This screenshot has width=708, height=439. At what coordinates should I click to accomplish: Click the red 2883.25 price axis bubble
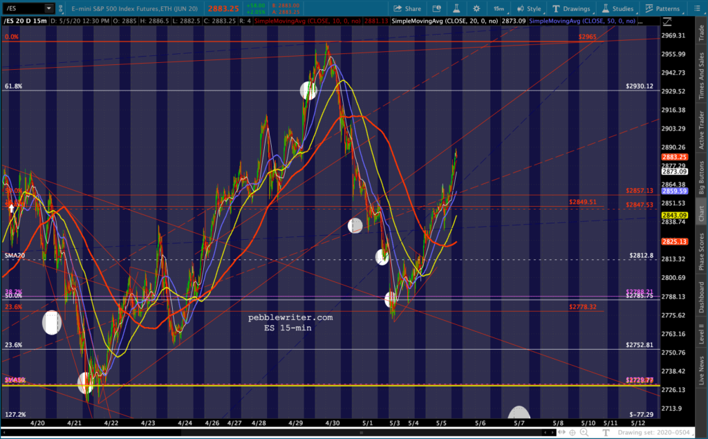coord(675,157)
